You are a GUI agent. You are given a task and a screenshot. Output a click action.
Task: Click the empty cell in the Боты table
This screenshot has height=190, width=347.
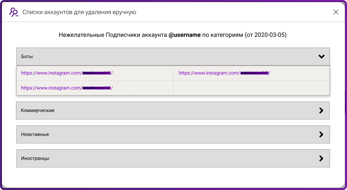(x=251, y=88)
